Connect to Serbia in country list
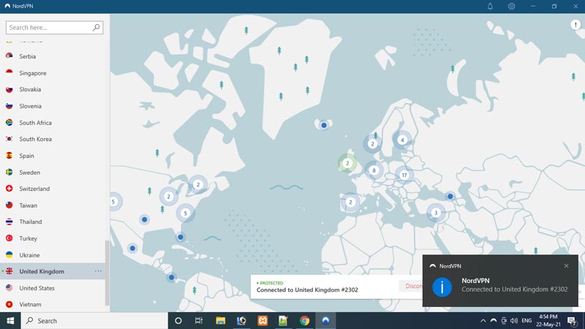 point(28,56)
